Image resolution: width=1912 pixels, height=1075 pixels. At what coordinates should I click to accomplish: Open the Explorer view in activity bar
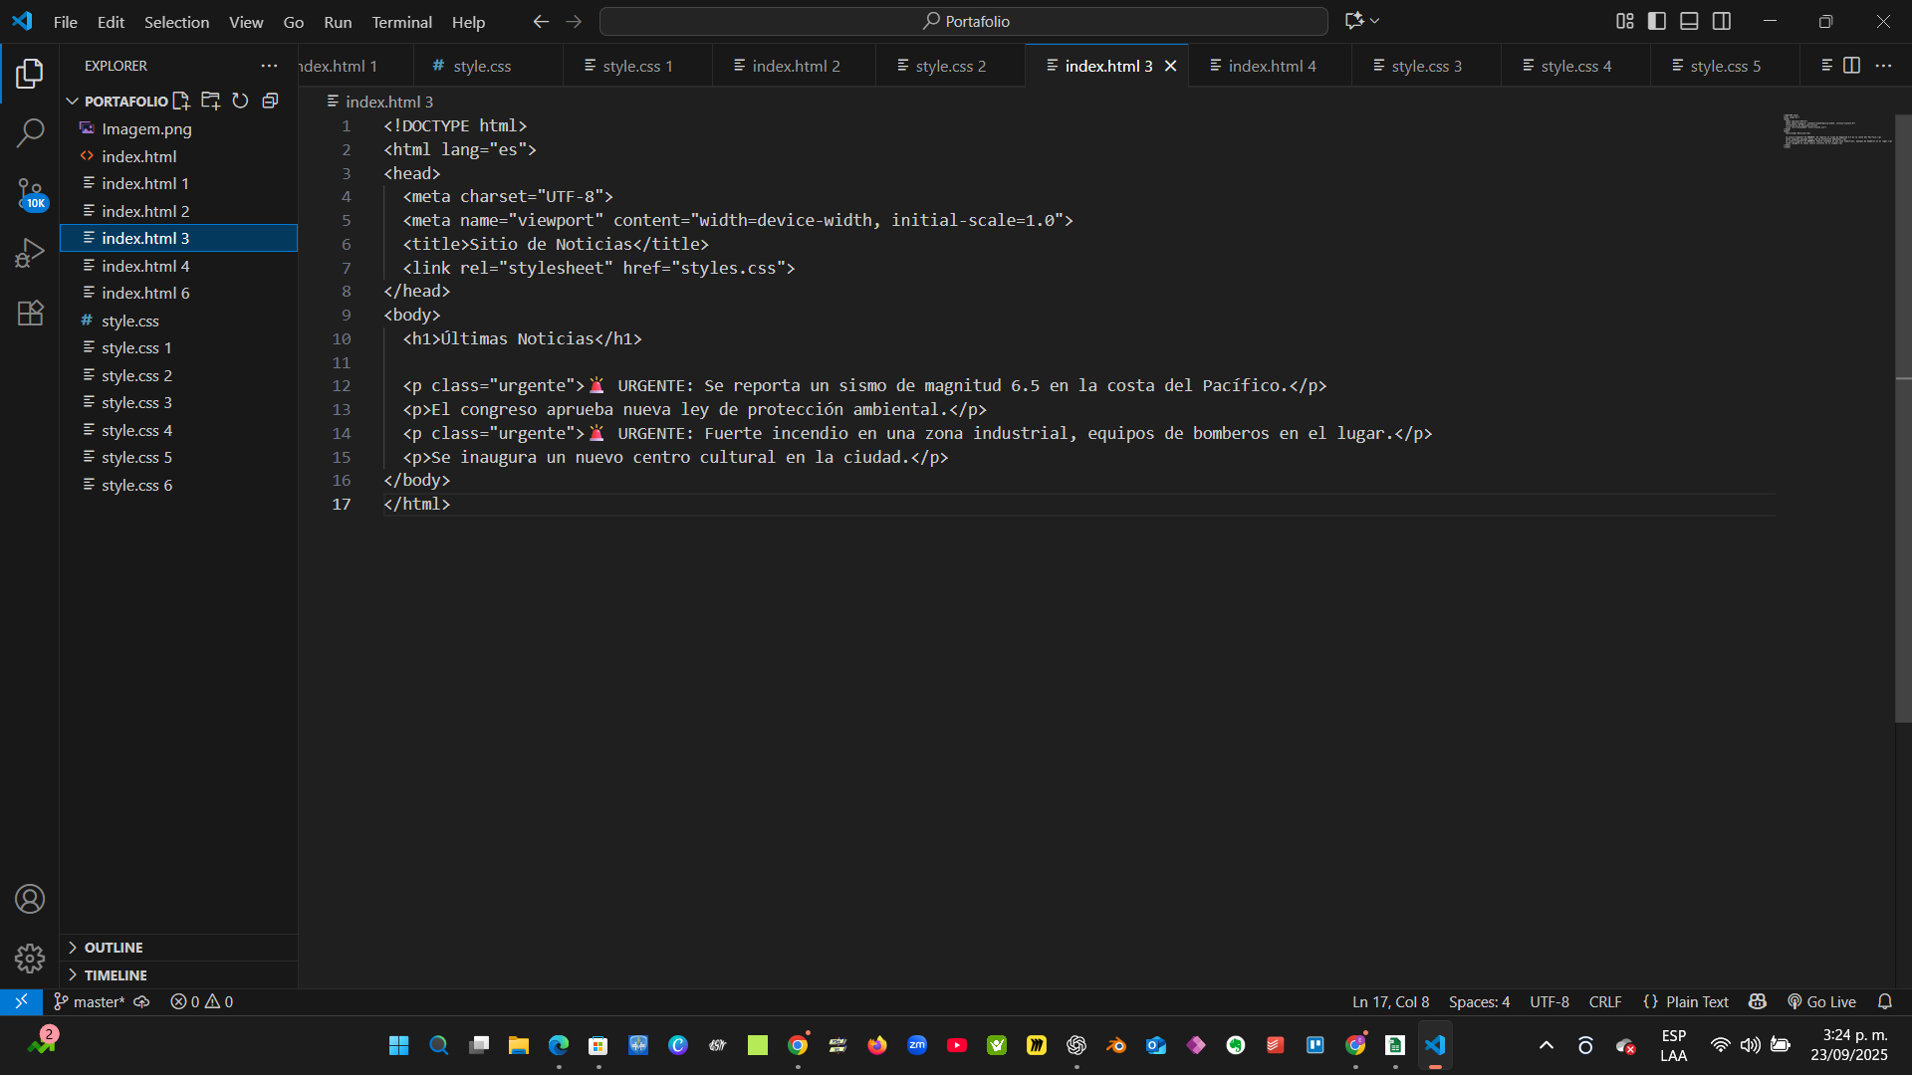pos(30,73)
